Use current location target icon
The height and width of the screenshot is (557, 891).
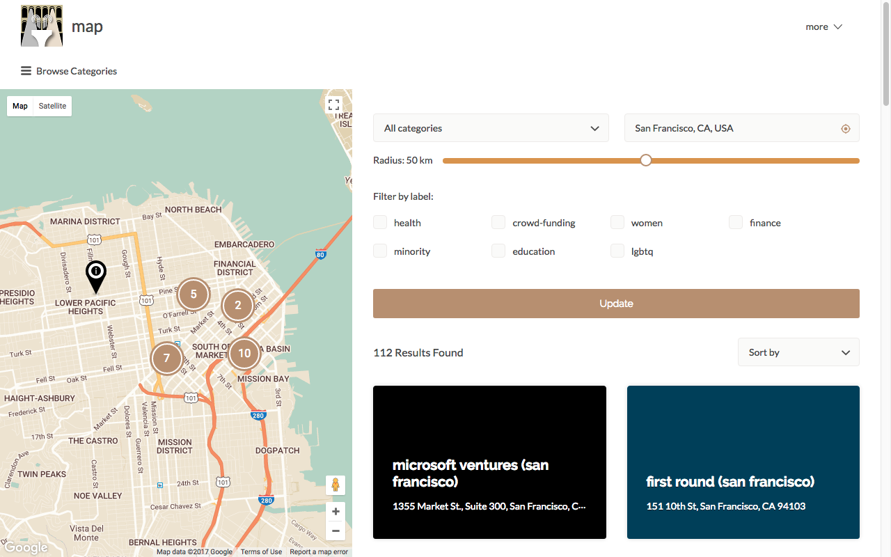pos(846,129)
